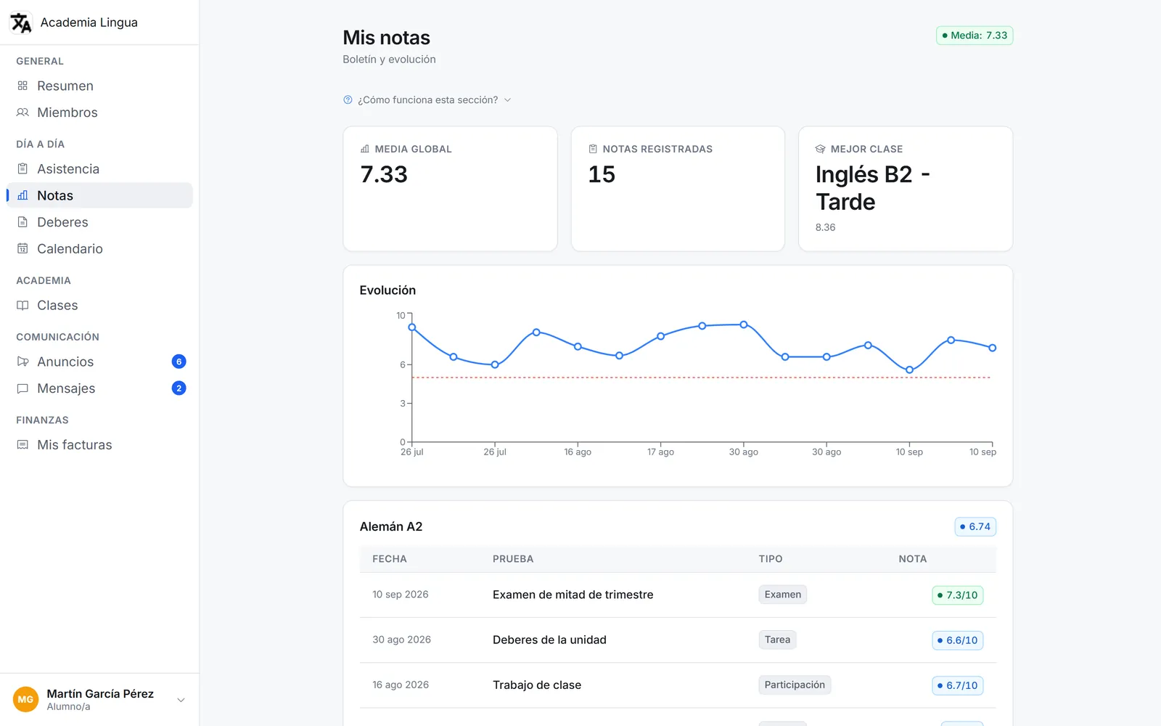Expand the ¿Cómo funciona esta sección? help
The image size is (1161, 726).
point(427,100)
